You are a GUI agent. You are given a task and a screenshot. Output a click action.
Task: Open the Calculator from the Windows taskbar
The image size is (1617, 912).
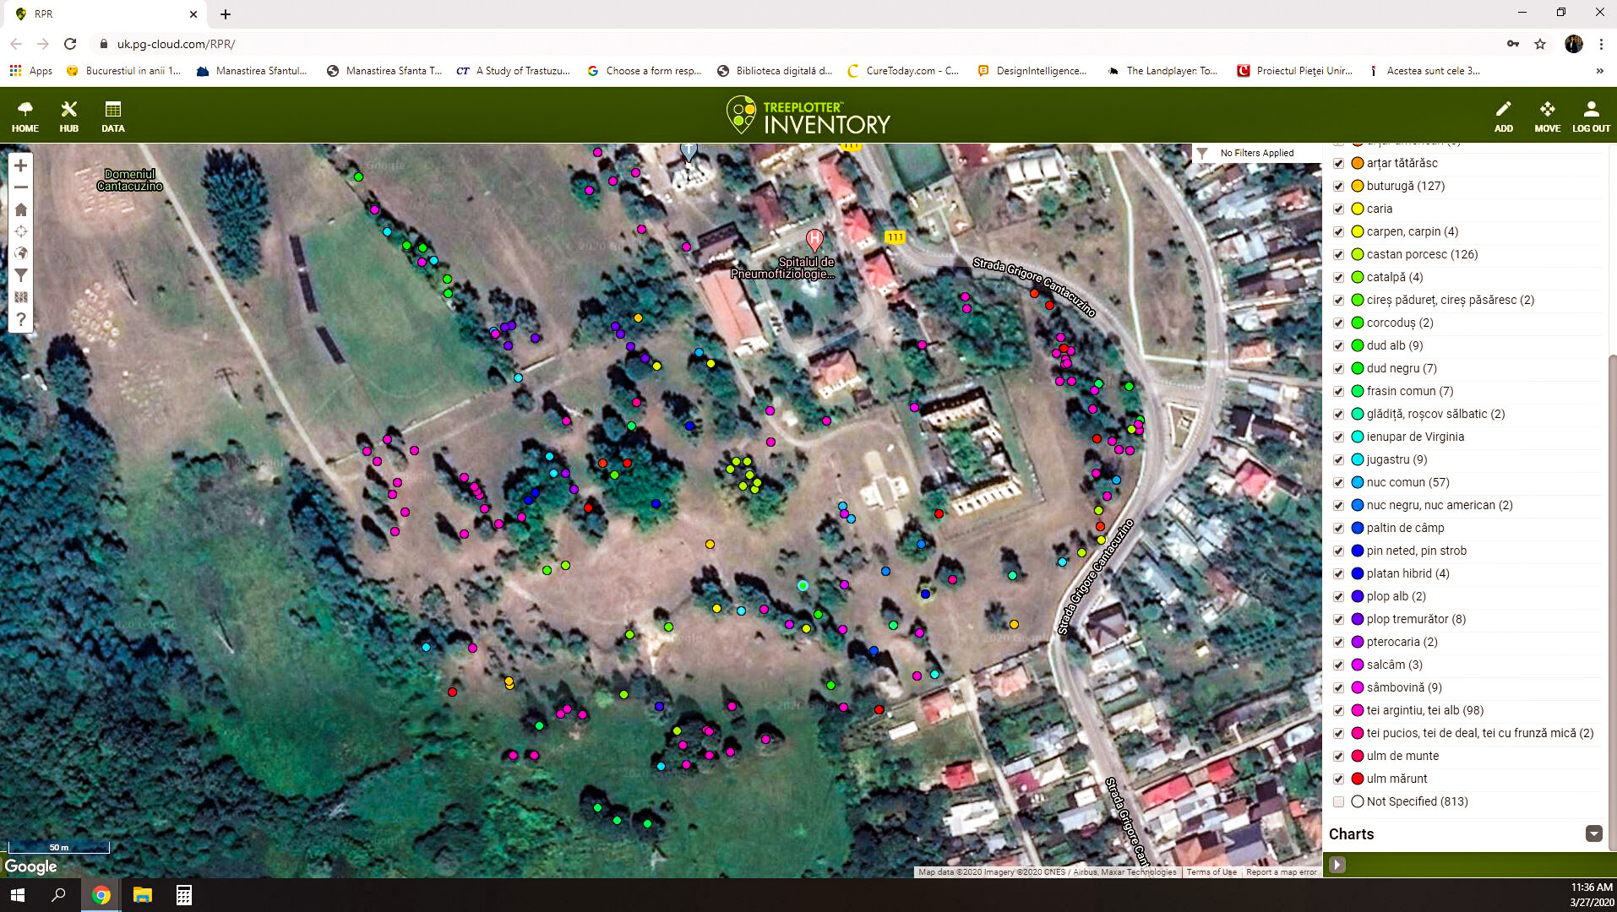183,895
